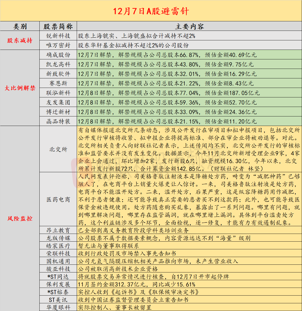Select stock name 博迁新材
Viewport: 302px width, 311px height.
coord(58,112)
